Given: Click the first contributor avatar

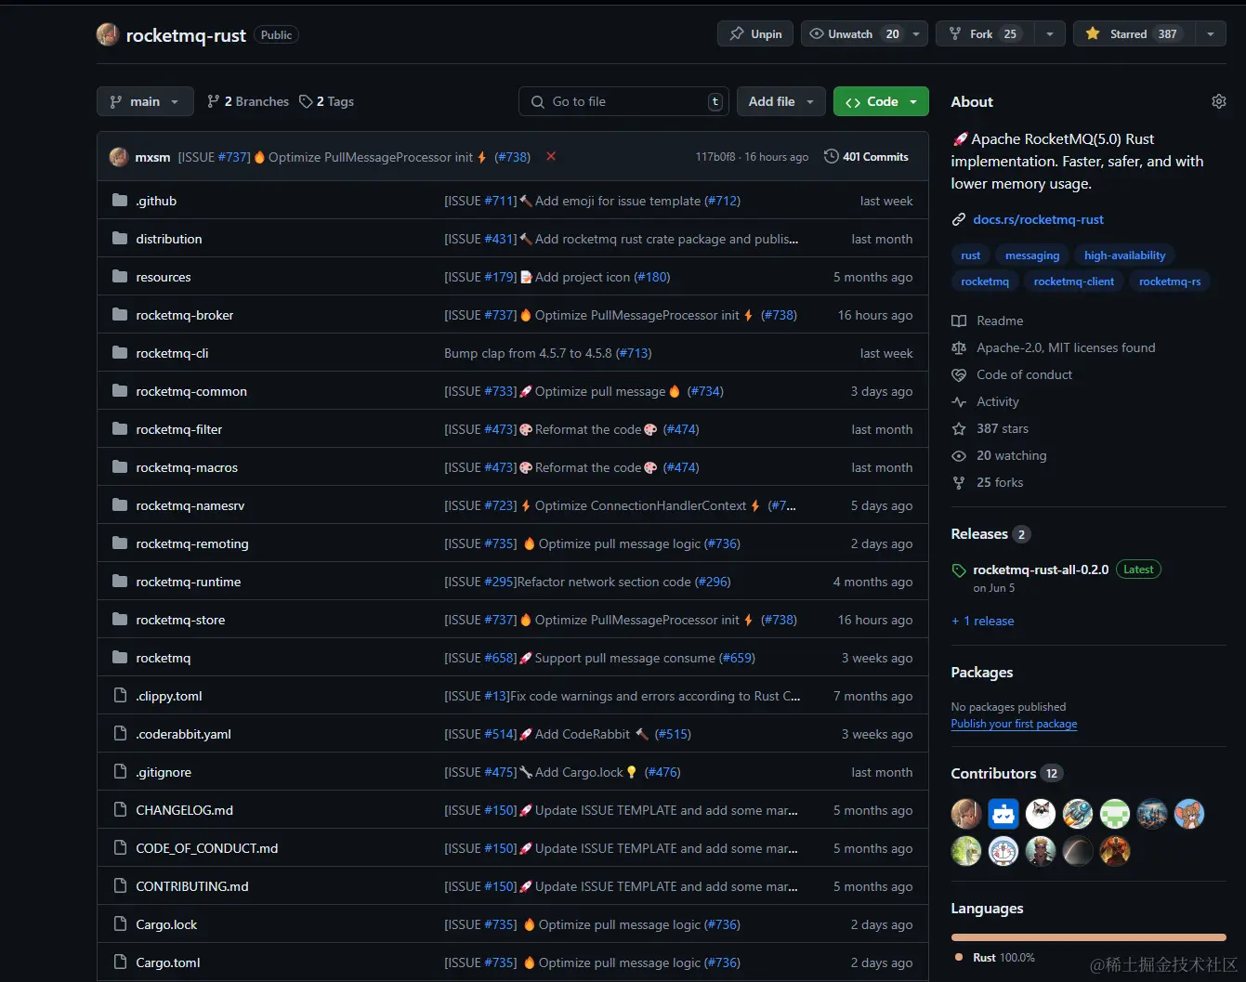Looking at the screenshot, I should 966,814.
